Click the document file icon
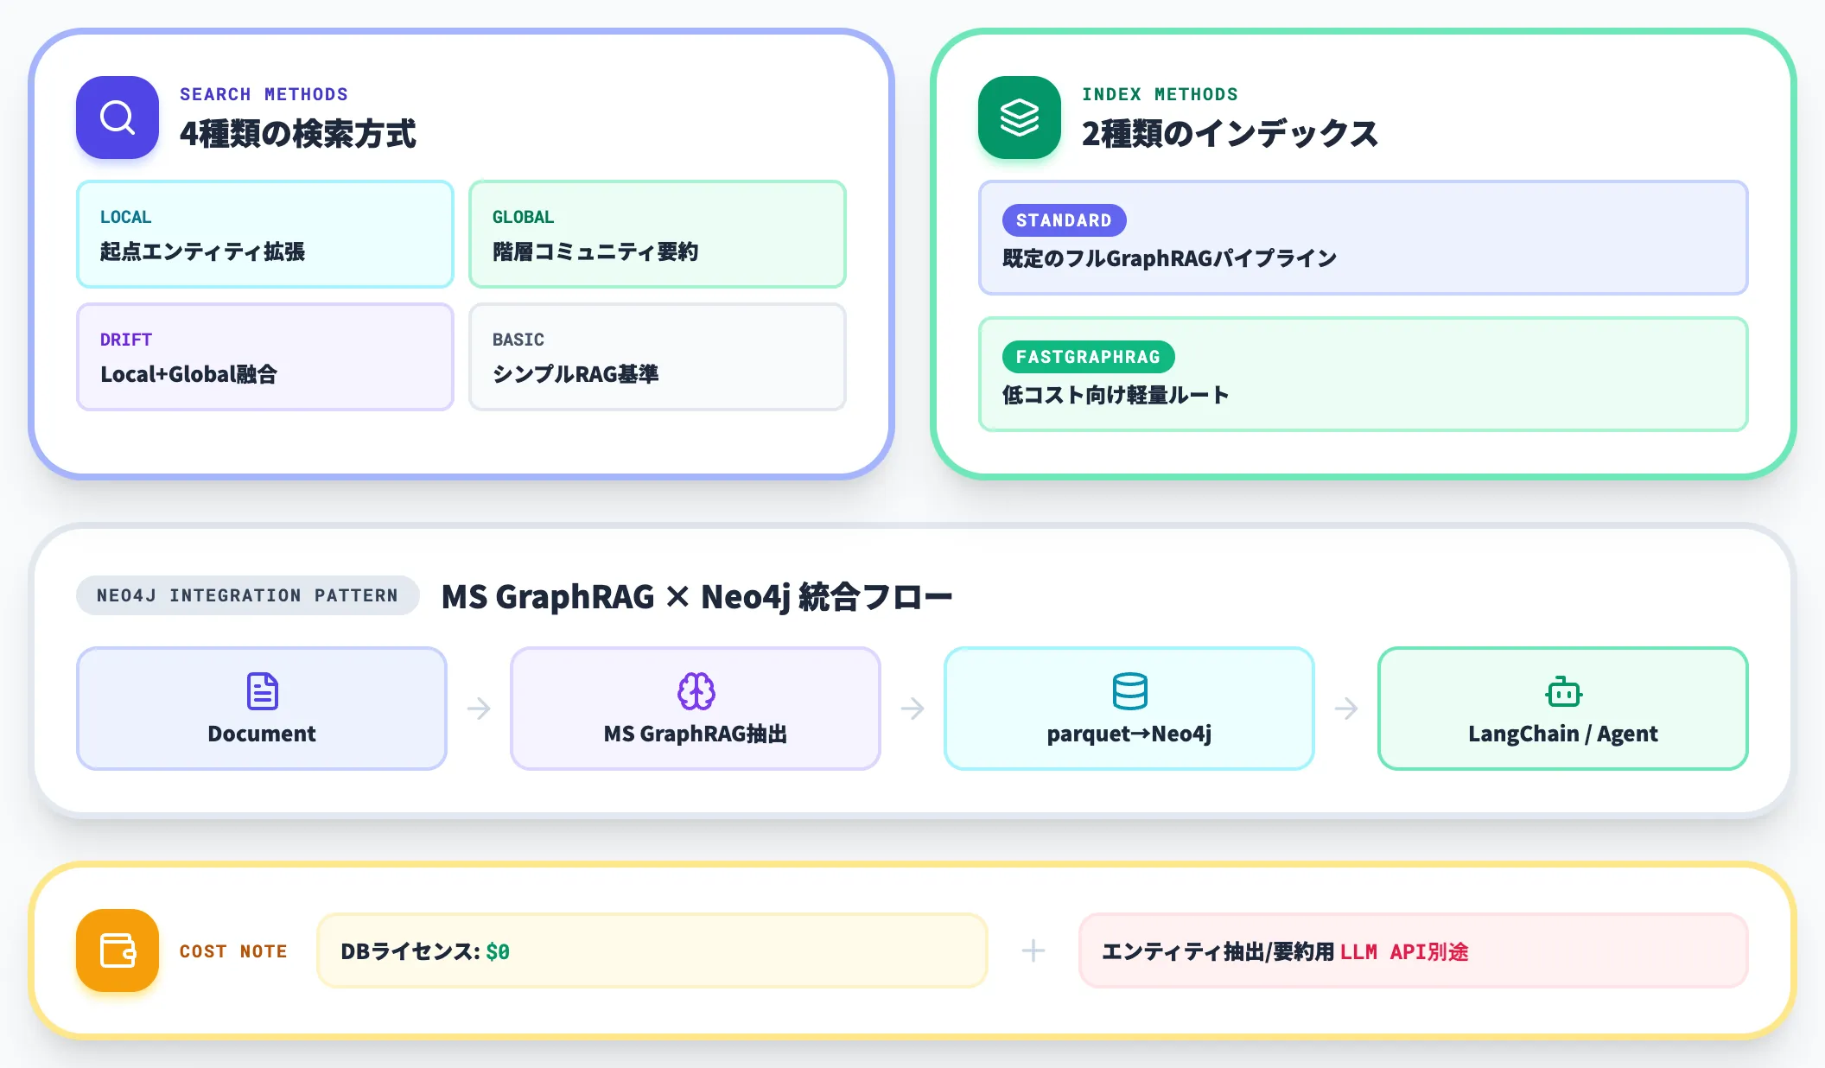 click(x=263, y=691)
